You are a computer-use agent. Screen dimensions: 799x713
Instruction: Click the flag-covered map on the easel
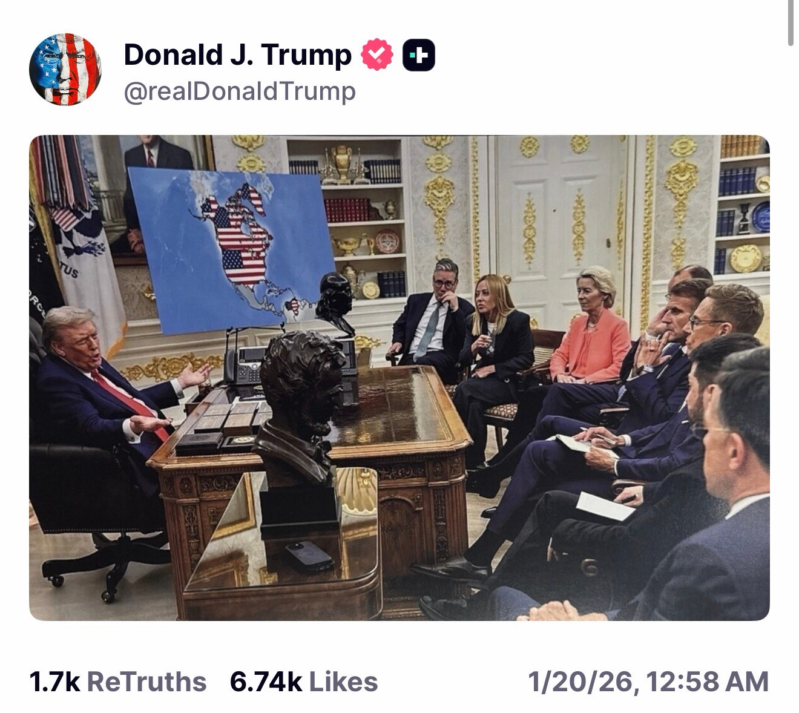tap(232, 249)
